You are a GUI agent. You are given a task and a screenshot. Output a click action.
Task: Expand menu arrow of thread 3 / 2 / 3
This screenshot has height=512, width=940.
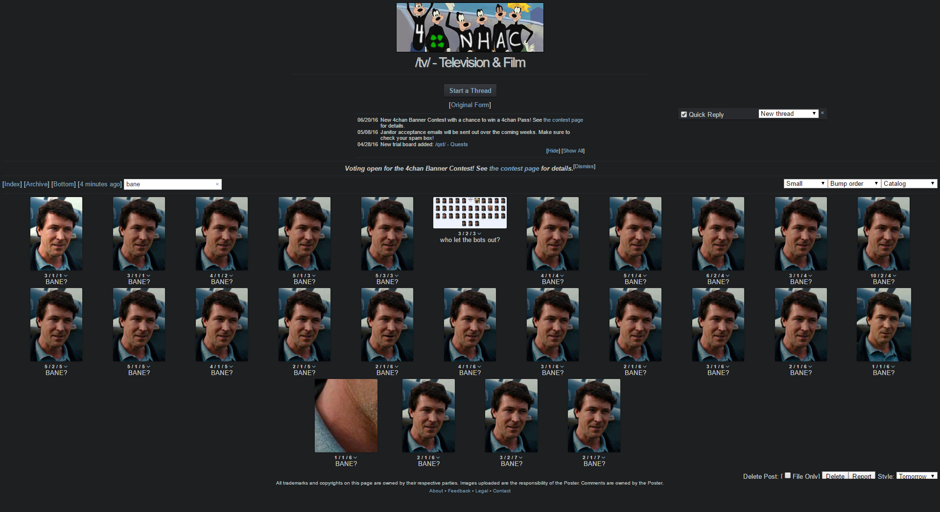[479, 234]
